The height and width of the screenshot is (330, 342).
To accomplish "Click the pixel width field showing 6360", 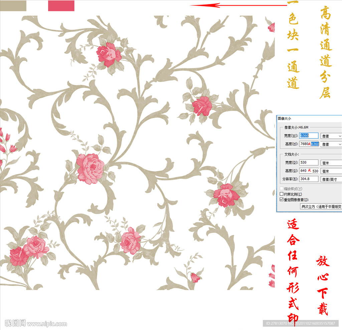I will click(309, 135).
